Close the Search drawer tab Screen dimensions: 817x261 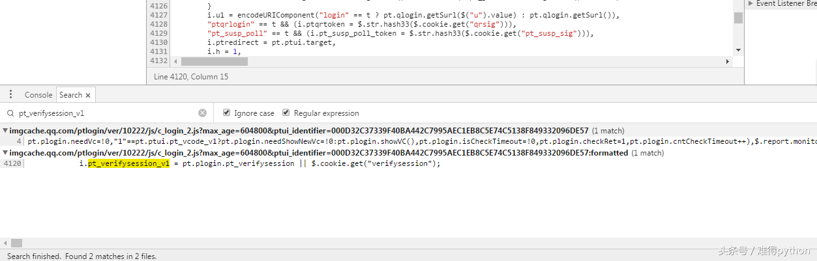[x=88, y=95]
